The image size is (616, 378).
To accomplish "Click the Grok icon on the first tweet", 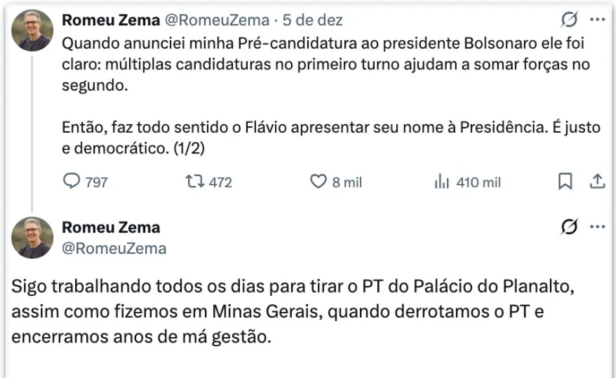I will pos(569,21).
